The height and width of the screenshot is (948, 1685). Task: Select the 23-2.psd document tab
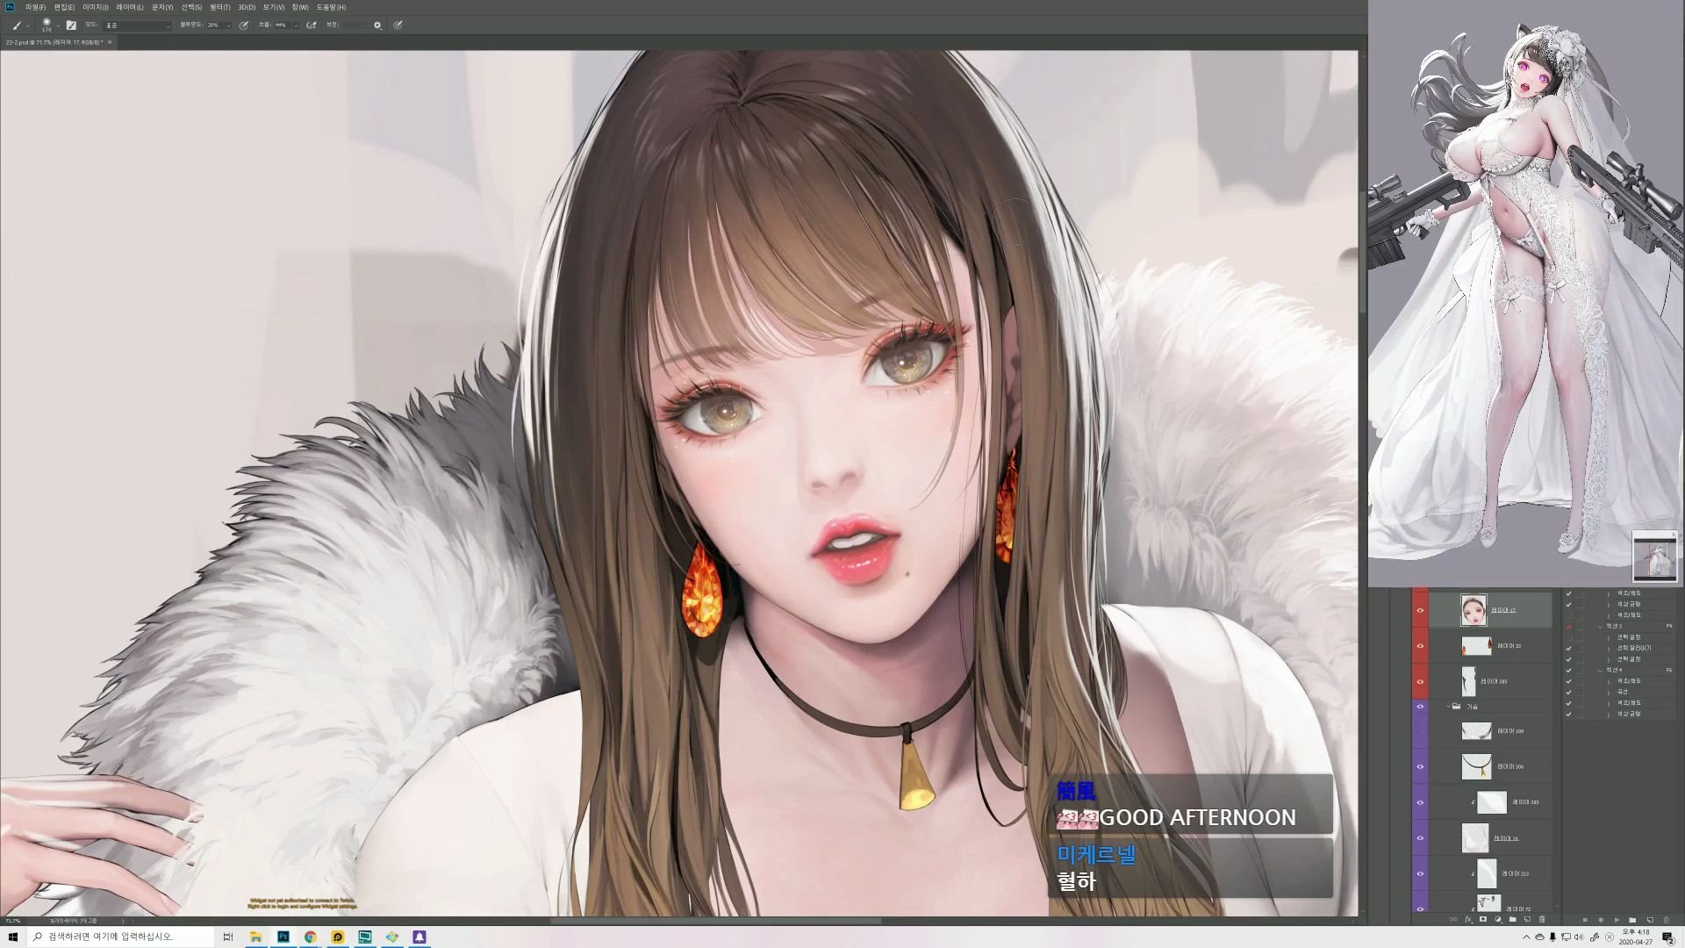click(53, 42)
